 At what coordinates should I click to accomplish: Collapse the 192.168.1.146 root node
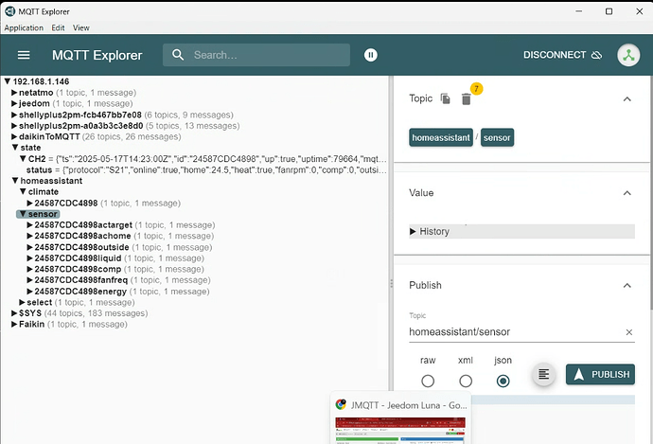pos(7,81)
